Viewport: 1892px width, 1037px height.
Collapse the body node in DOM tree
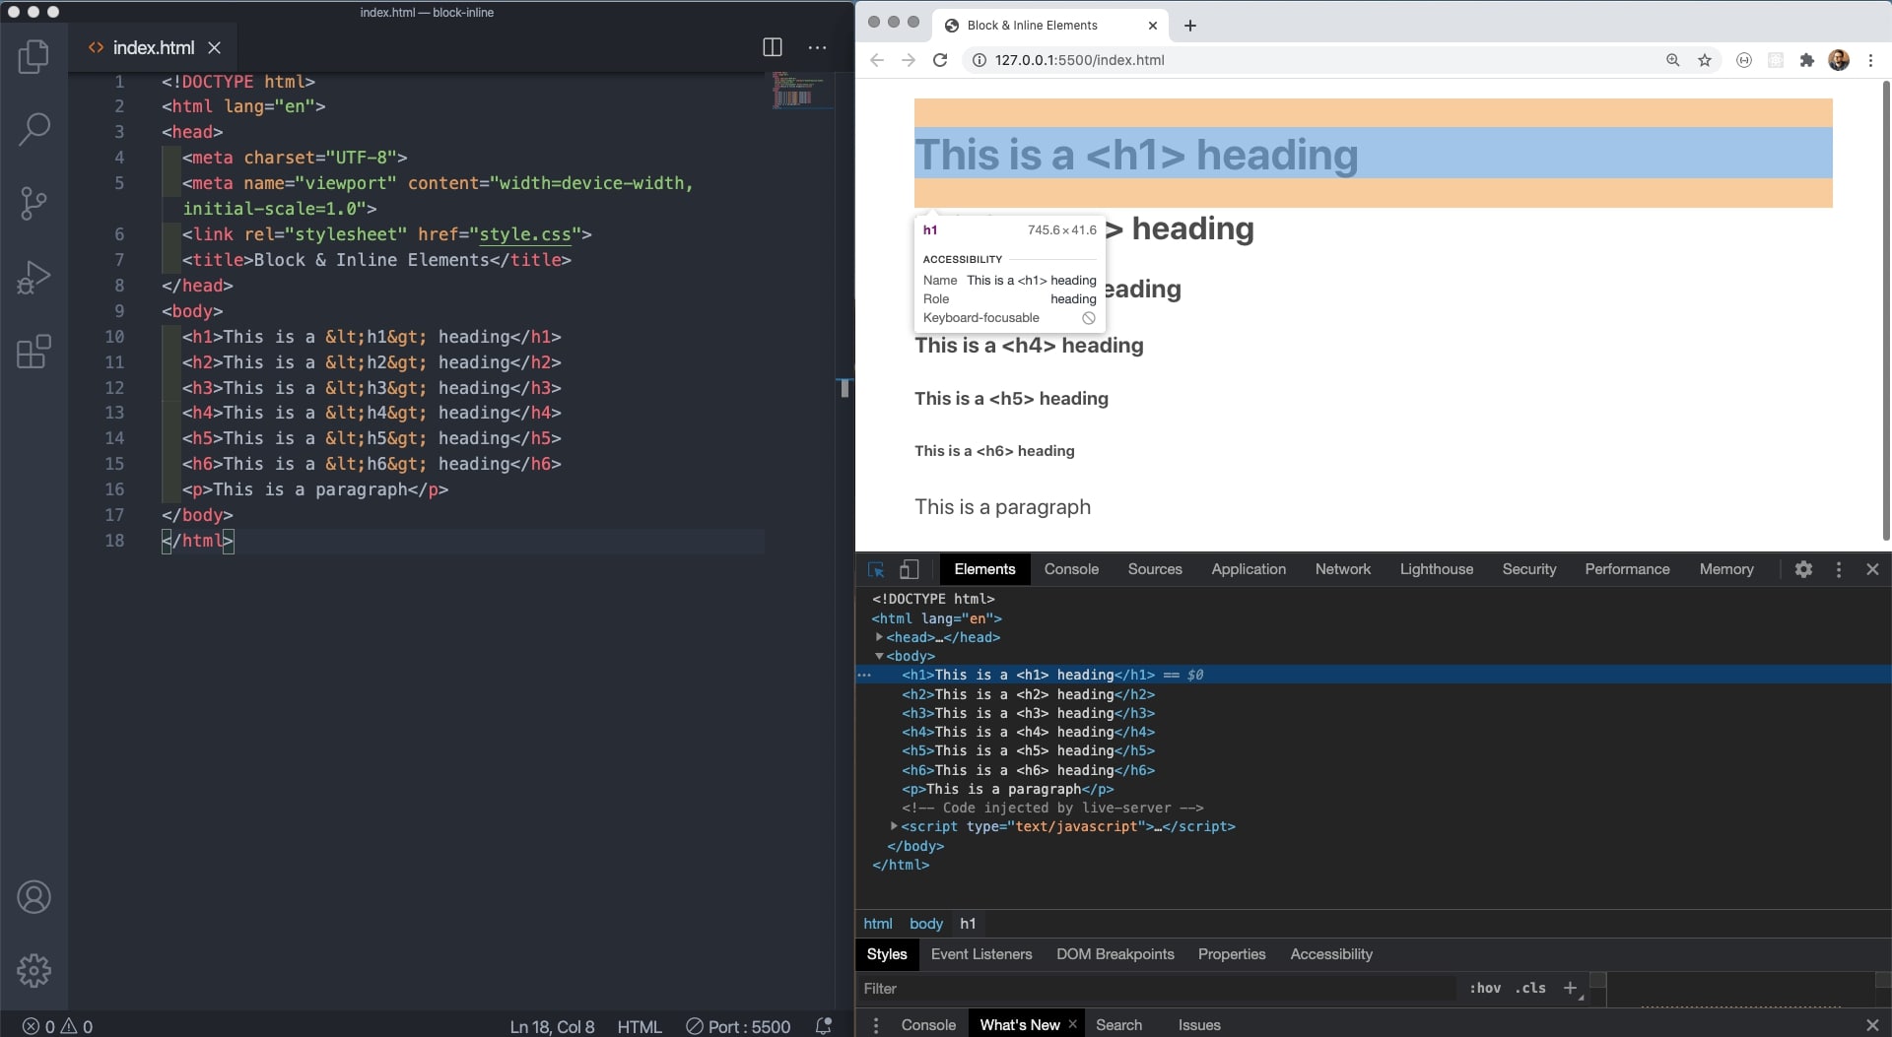tap(879, 656)
